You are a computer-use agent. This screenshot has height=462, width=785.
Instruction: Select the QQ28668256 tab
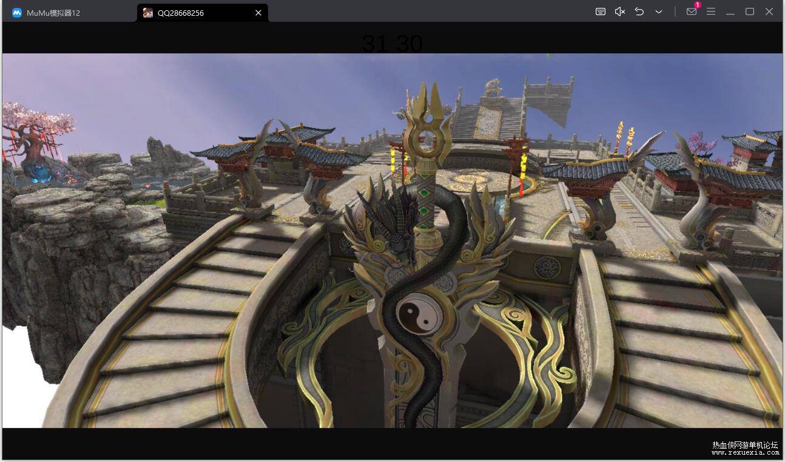pyautogui.click(x=202, y=12)
